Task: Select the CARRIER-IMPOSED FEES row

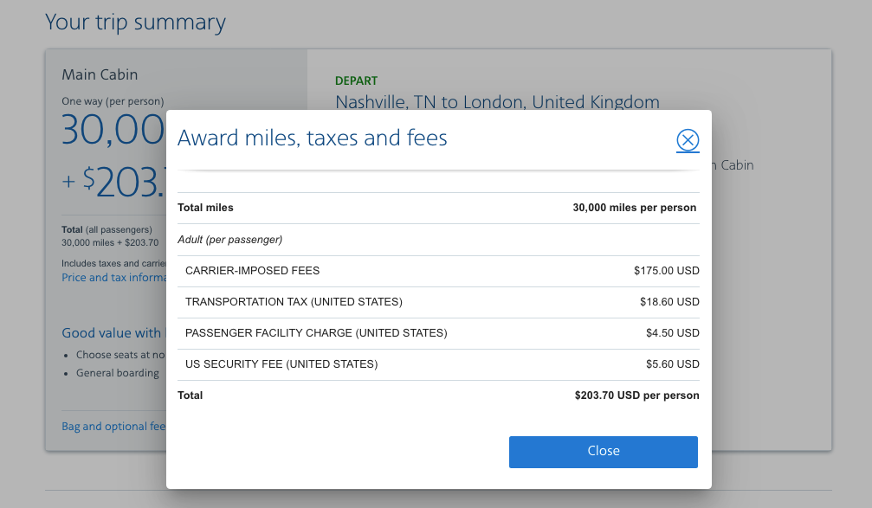Action: tap(252, 271)
